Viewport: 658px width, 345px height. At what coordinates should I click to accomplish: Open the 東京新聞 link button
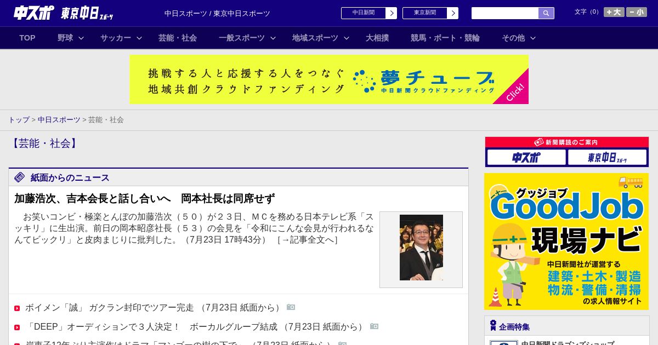(x=430, y=13)
